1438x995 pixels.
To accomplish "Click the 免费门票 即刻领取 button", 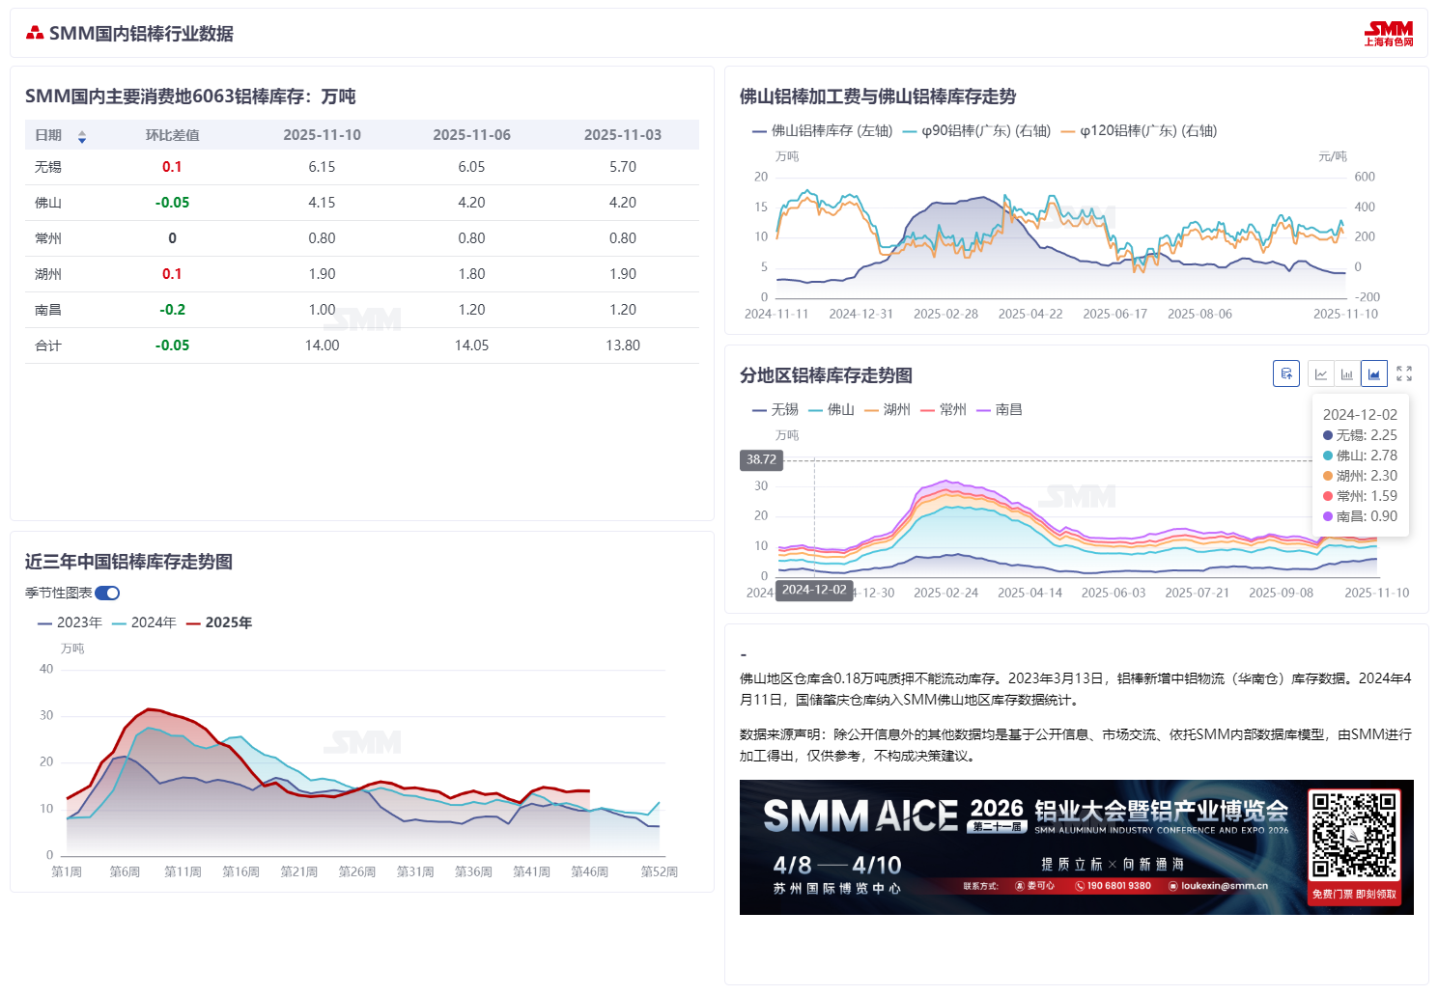I will click(1352, 894).
